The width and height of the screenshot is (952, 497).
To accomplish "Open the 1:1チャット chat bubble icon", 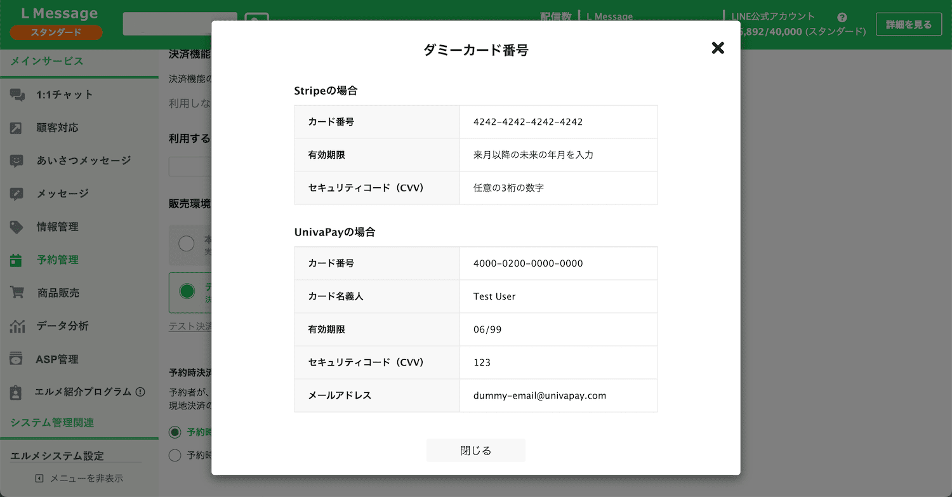I will click(17, 95).
